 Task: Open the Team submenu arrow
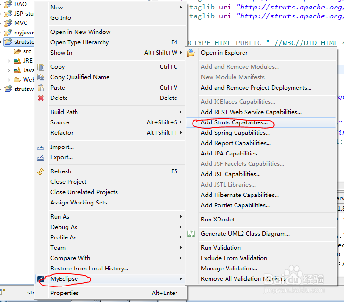(x=181, y=248)
